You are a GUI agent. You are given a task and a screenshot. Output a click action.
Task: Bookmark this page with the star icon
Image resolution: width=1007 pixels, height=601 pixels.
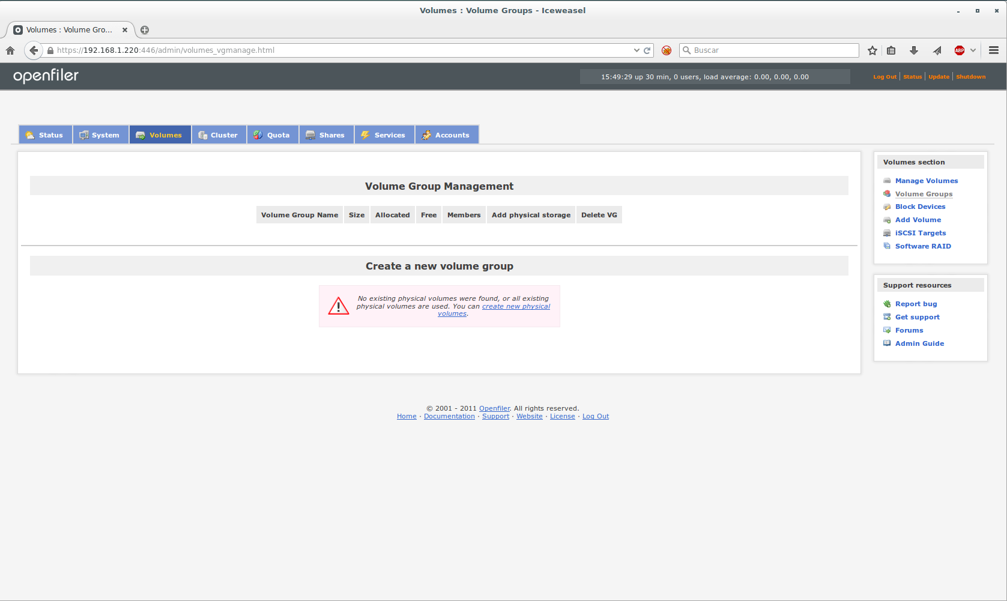[x=872, y=50]
